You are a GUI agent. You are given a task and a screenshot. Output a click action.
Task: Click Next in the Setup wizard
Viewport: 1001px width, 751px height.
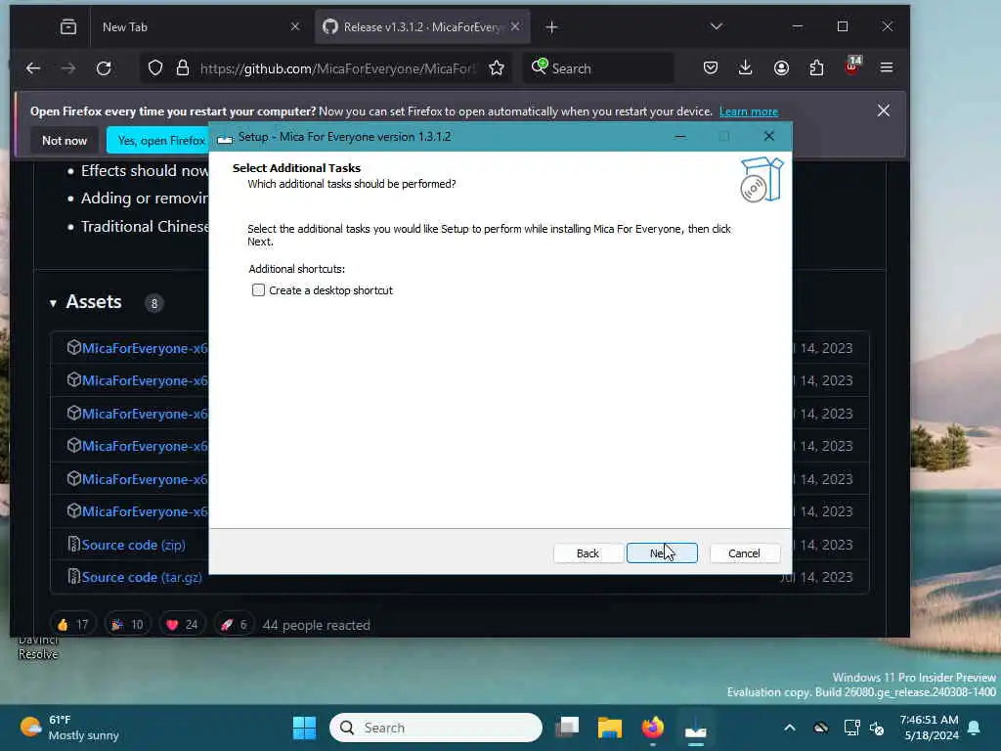pyautogui.click(x=662, y=553)
